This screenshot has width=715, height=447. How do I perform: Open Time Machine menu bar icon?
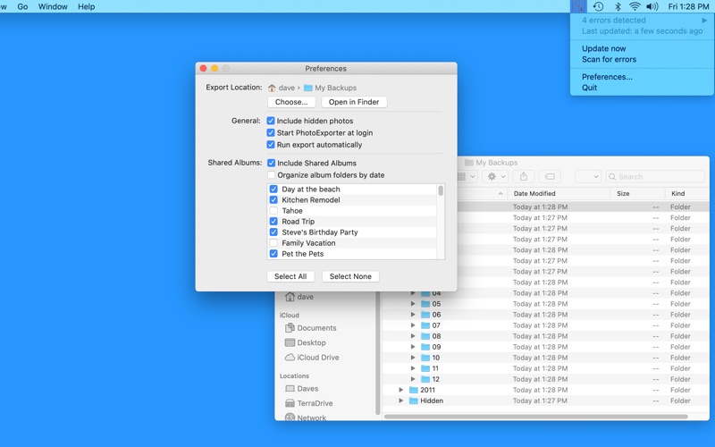[598, 6]
